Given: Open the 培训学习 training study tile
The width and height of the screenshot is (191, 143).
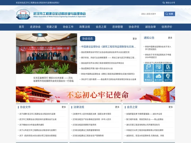Looking at the screenshot, I should tap(148, 68).
